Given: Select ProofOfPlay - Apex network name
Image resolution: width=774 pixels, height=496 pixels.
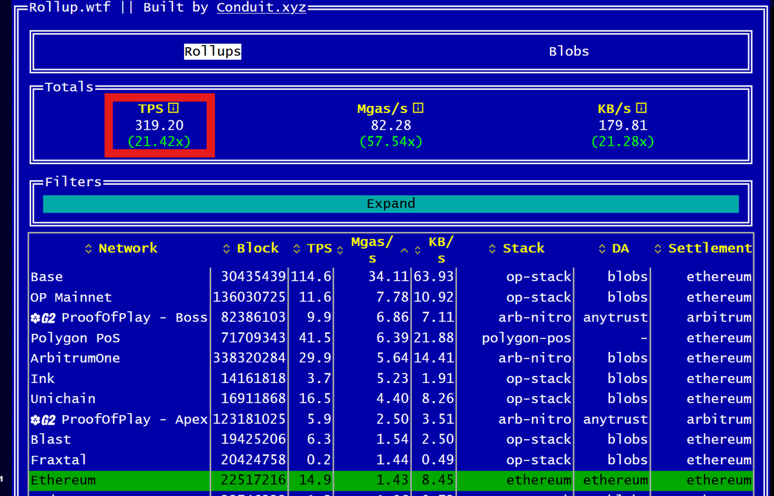Looking at the screenshot, I should 134,419.
